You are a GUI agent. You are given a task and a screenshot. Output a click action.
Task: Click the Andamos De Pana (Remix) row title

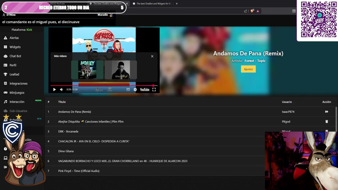[74, 112]
